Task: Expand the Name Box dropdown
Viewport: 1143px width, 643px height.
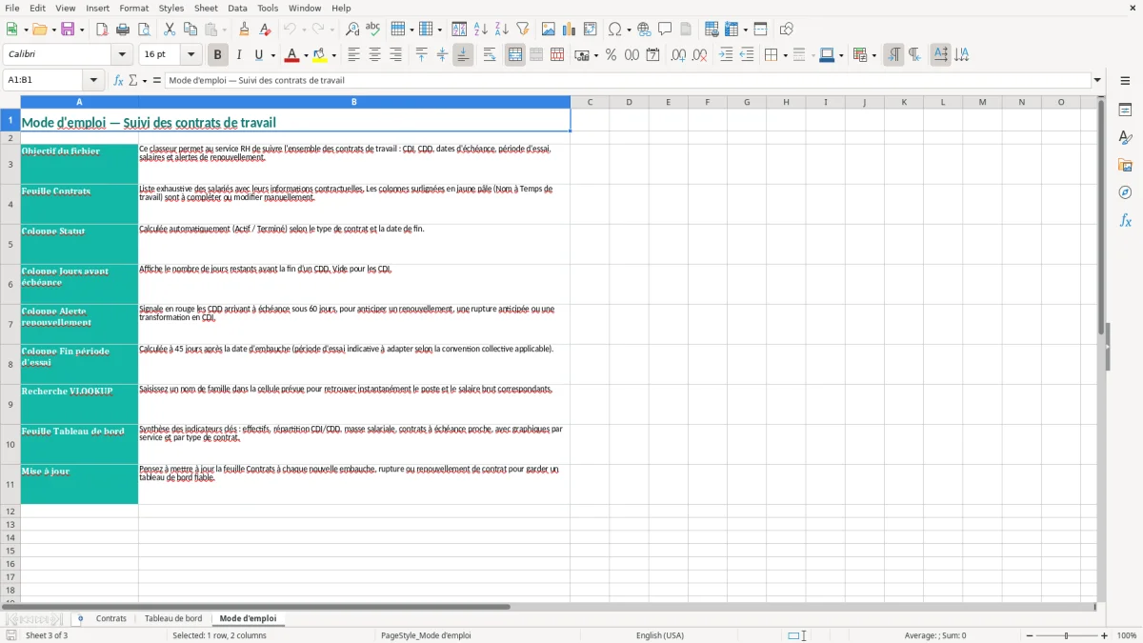Action: (x=94, y=80)
